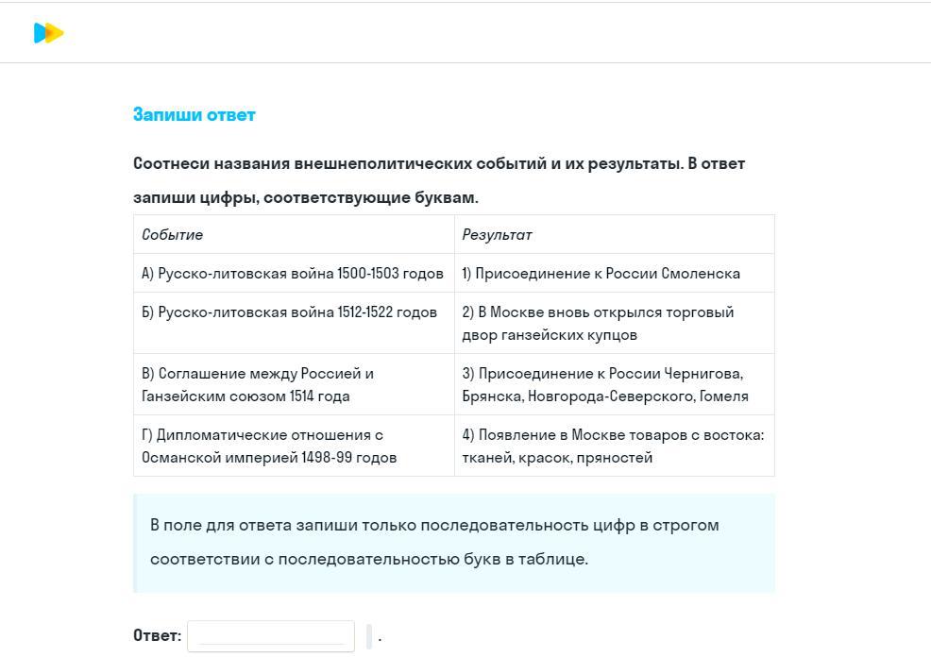
Task: Click the answer input field
Action: 271,635
